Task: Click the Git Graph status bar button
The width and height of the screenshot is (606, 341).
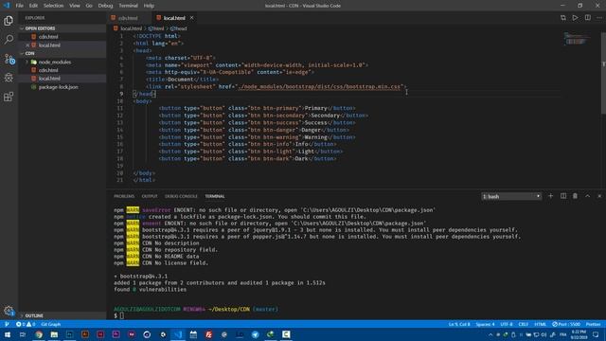Action: pyautogui.click(x=50, y=324)
